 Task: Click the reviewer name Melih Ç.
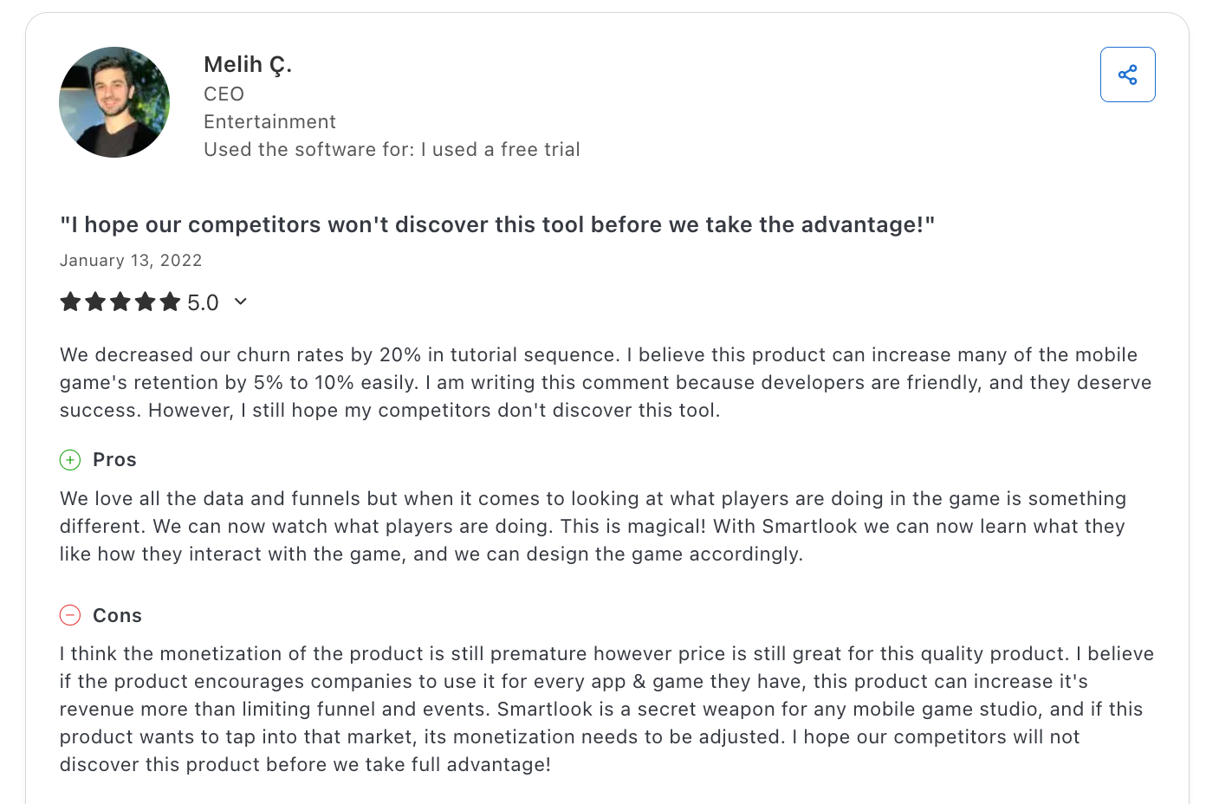[248, 65]
